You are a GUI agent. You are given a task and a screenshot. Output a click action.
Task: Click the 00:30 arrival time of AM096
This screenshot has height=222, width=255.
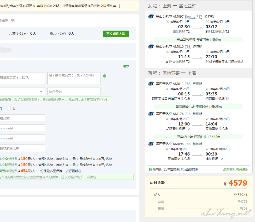click(211, 154)
